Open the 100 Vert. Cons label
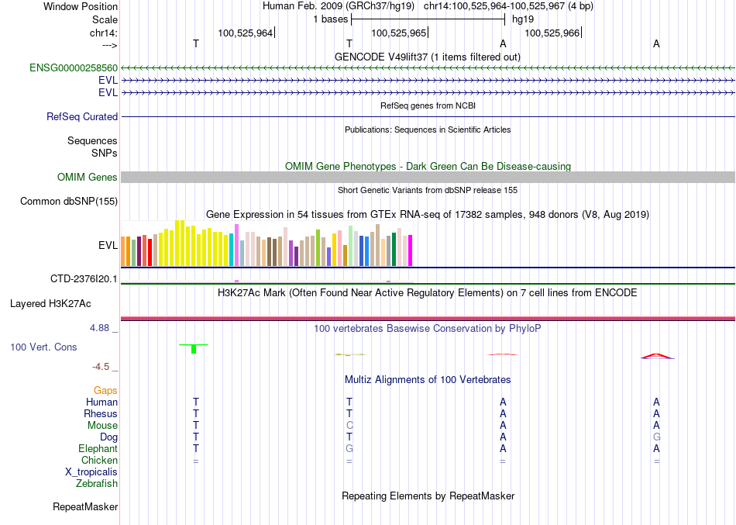This screenshot has height=525, width=736. coord(43,347)
